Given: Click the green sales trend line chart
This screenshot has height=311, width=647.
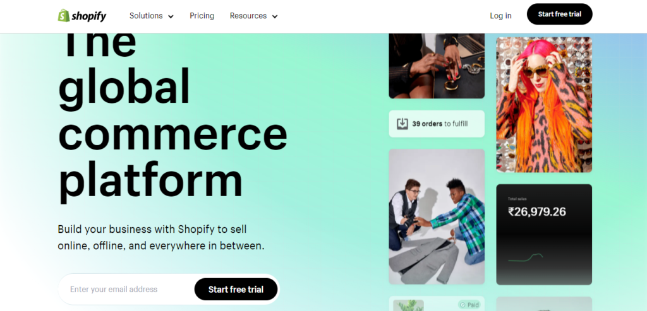Looking at the screenshot, I should pyautogui.click(x=526, y=257).
